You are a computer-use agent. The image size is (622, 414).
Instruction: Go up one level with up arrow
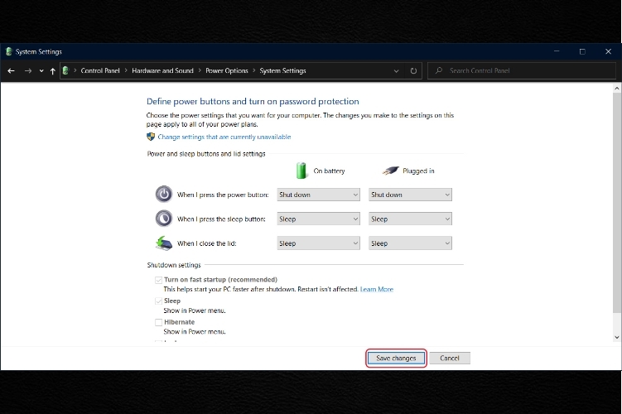tap(53, 71)
